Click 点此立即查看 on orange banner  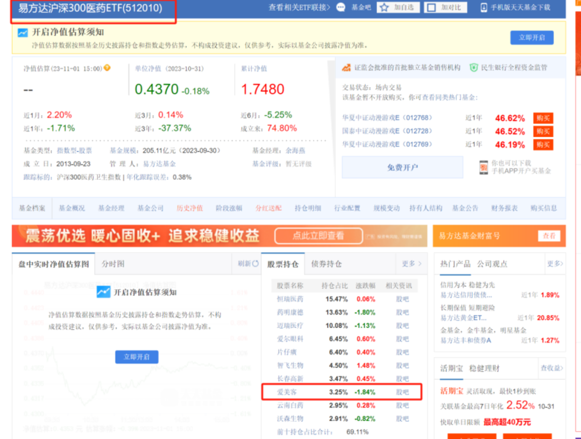pos(318,236)
